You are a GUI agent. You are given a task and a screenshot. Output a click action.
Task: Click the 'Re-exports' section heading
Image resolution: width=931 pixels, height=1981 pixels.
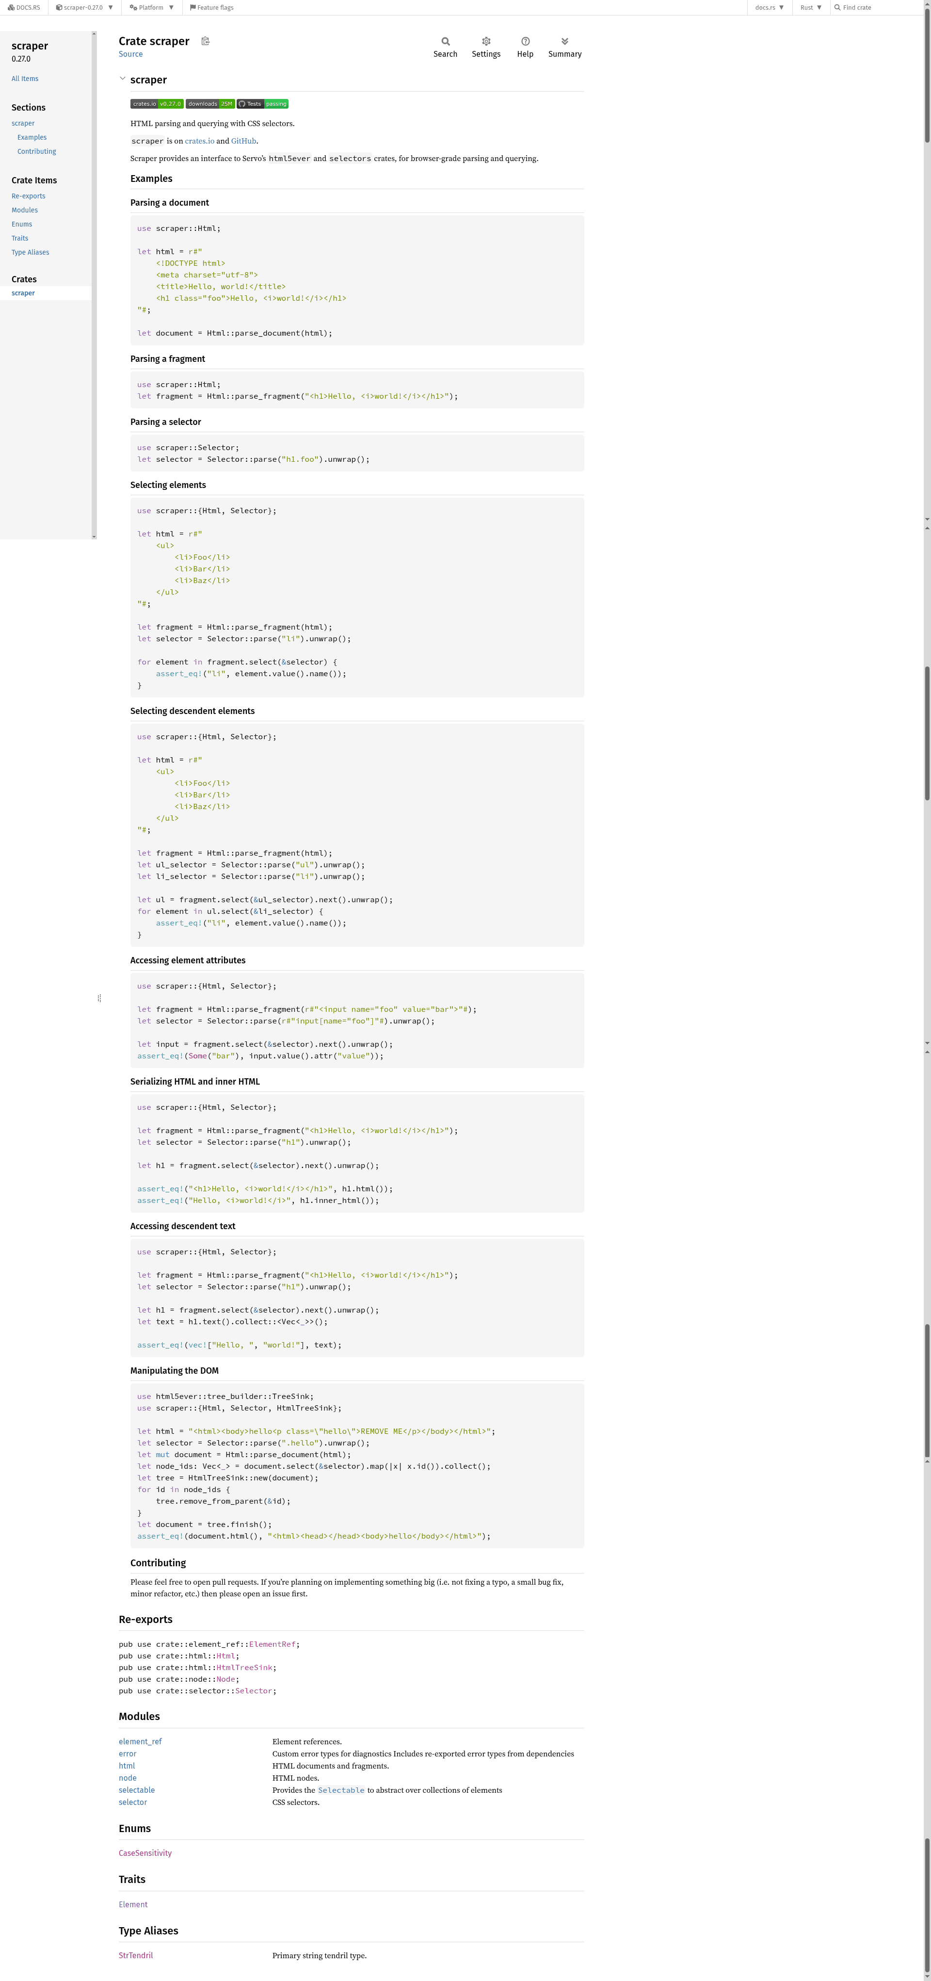pos(145,1620)
